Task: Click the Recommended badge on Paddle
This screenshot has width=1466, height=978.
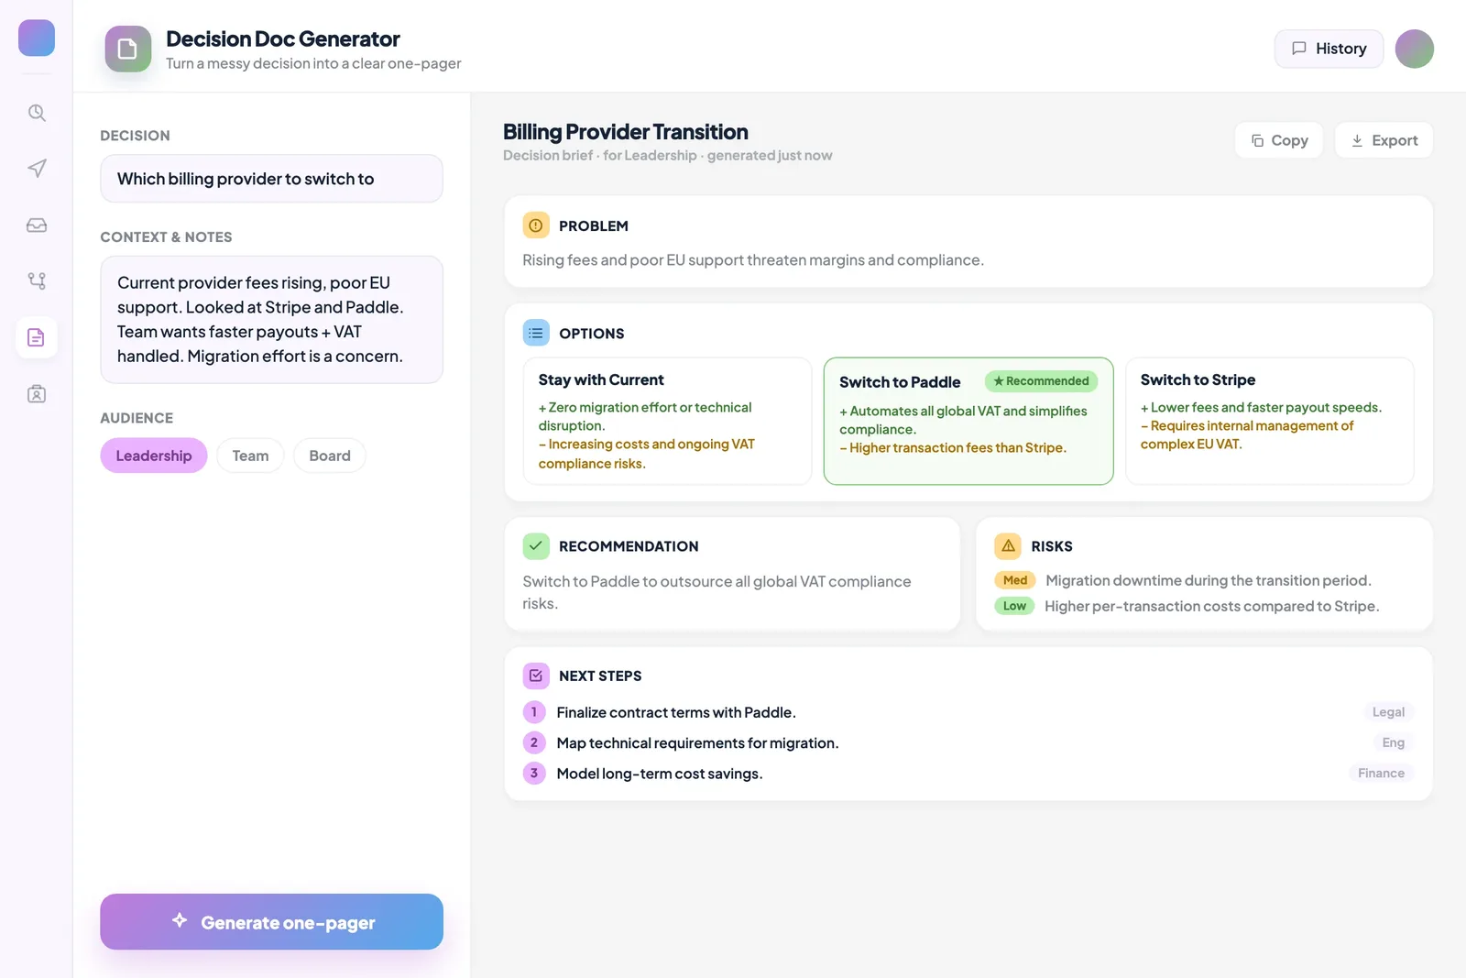Action: [1042, 381]
